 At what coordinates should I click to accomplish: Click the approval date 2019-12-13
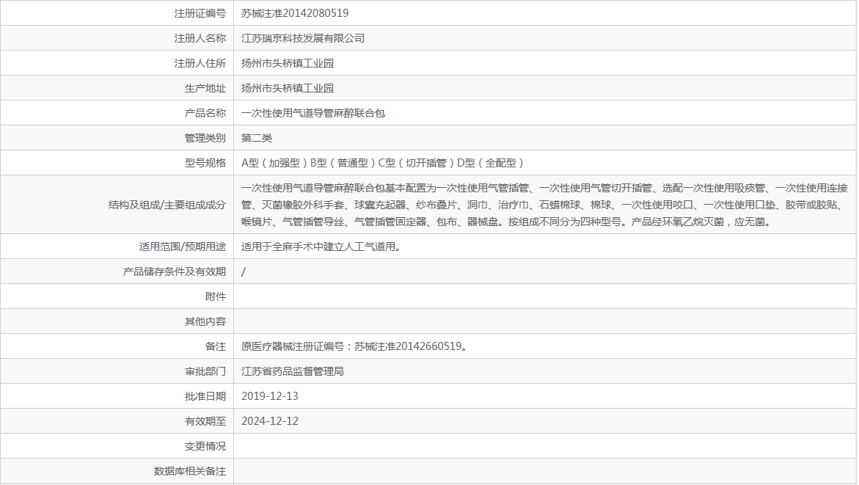271,395
